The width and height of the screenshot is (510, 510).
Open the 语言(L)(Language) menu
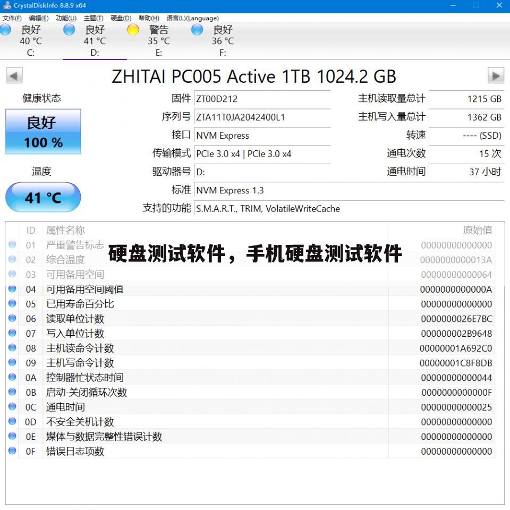192,18
